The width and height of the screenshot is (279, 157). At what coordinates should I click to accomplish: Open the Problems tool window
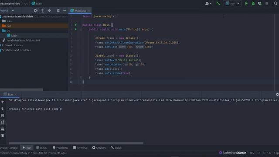(x=60, y=148)
